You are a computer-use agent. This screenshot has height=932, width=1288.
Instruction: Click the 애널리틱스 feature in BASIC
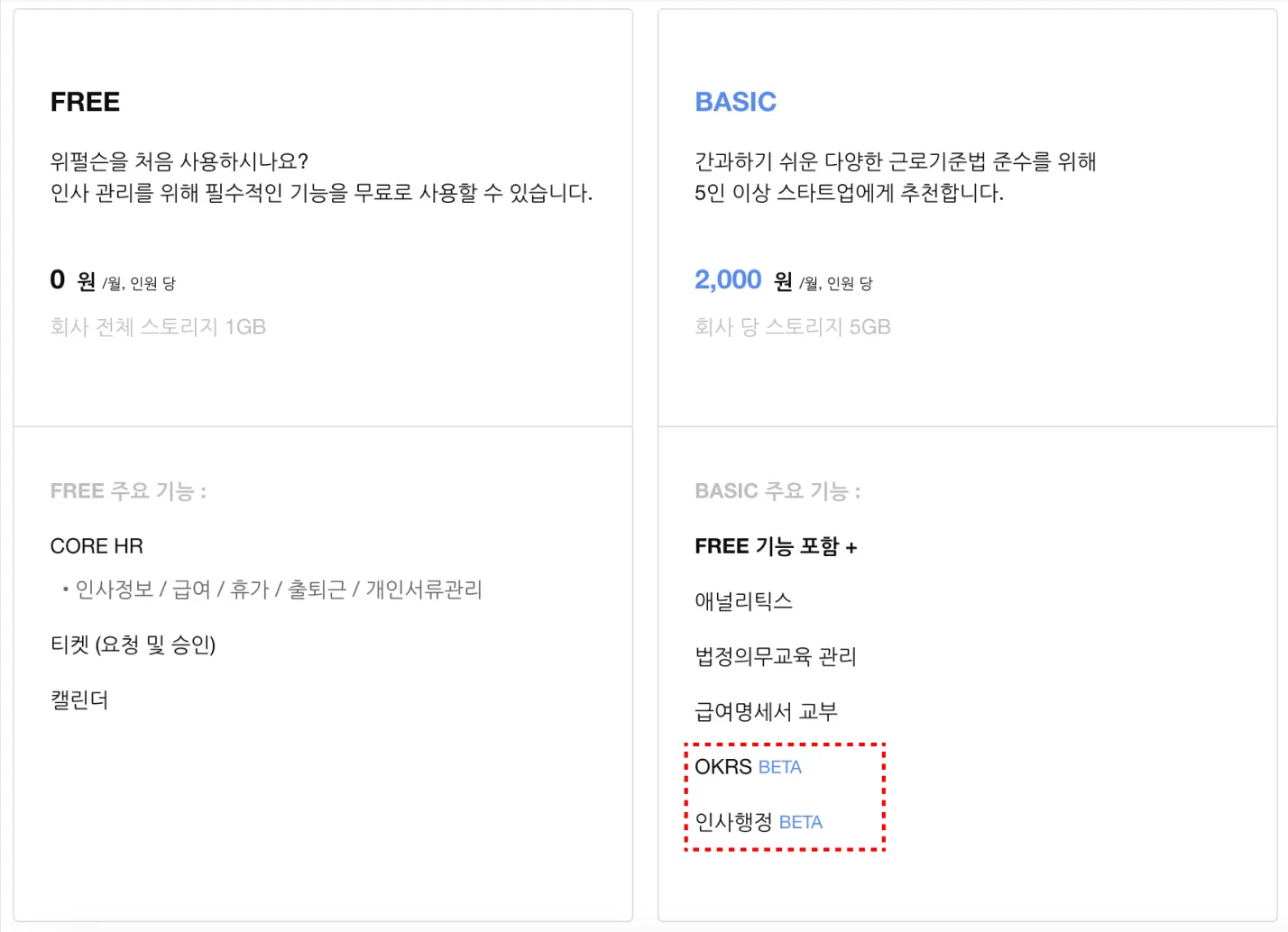(x=743, y=601)
